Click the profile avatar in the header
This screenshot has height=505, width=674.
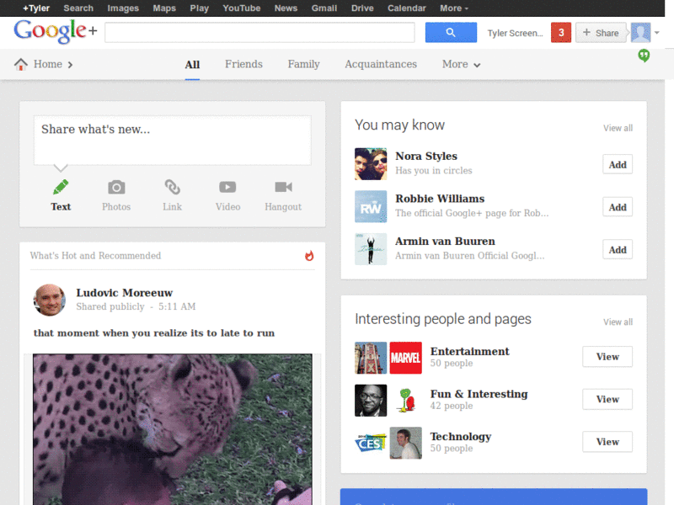pyautogui.click(x=640, y=33)
